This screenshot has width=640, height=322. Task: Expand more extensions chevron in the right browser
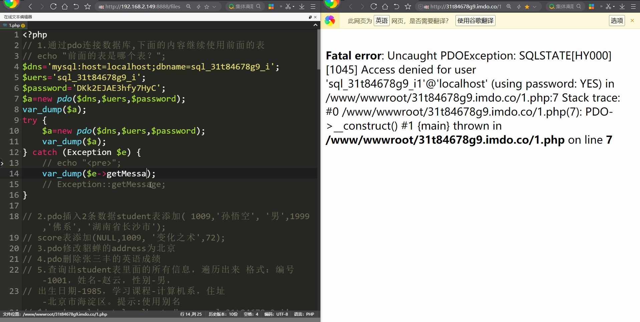pyautogui.click(x=601, y=6)
